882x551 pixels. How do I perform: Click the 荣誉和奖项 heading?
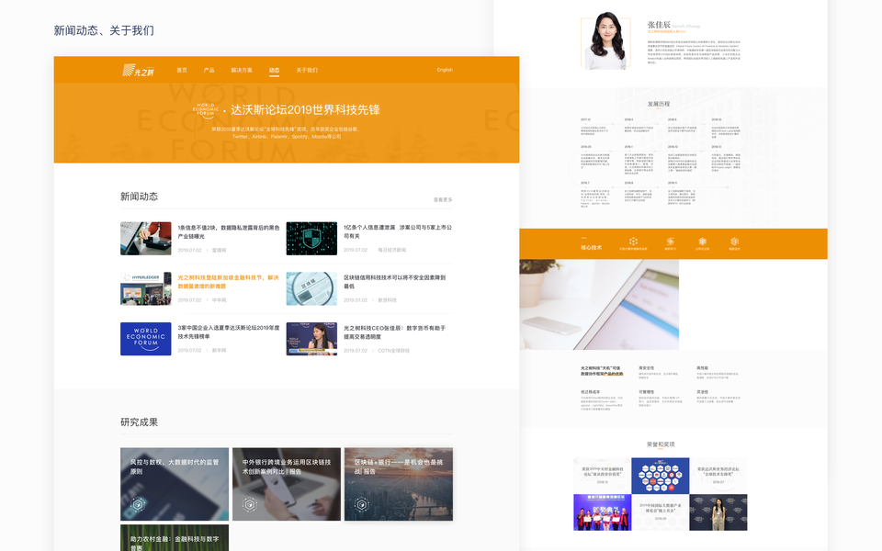coord(661,444)
